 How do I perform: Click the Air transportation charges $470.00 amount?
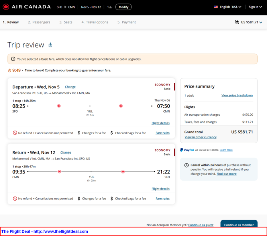point(247,115)
